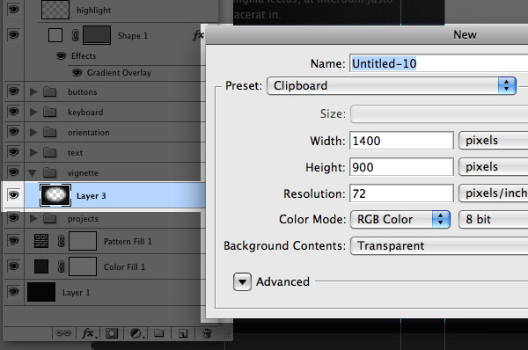The height and width of the screenshot is (350, 528).
Task: Add a layer mask using mask icon
Action: tap(112, 333)
